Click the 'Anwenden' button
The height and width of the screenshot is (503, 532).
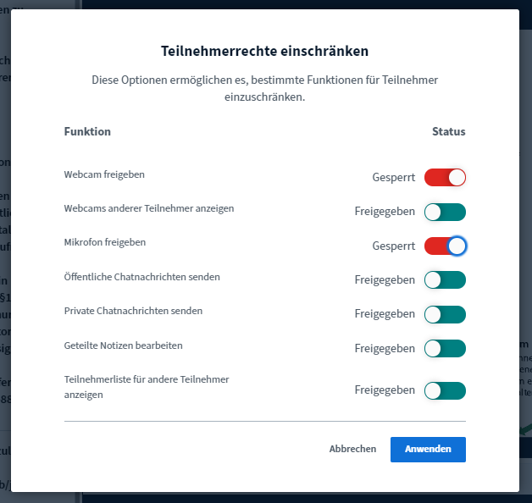tap(428, 450)
